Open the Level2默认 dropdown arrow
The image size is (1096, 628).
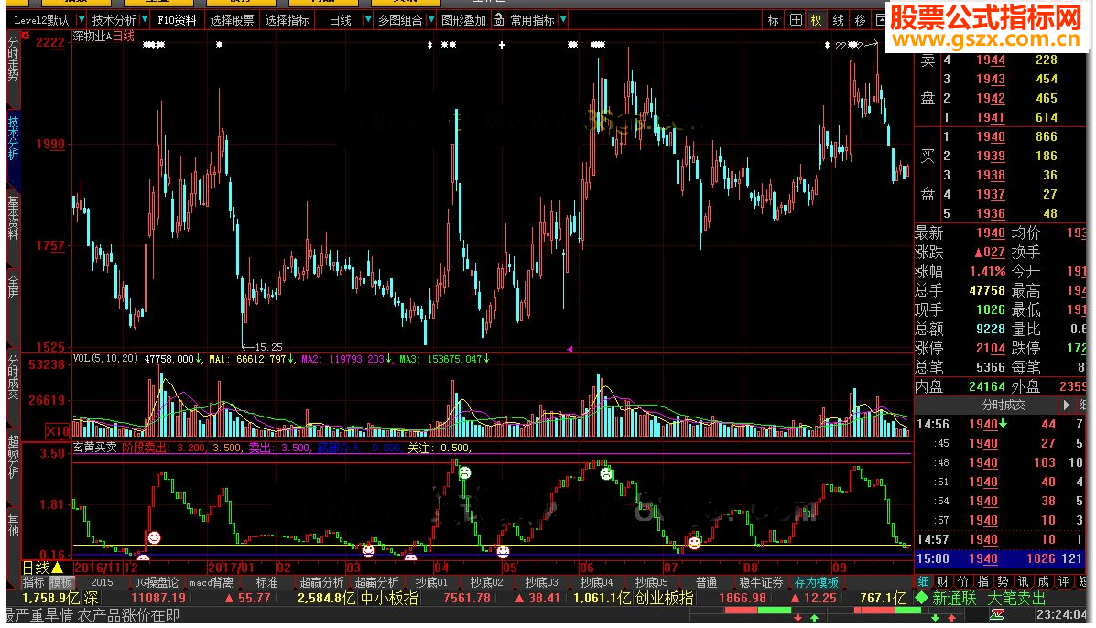pos(82,19)
